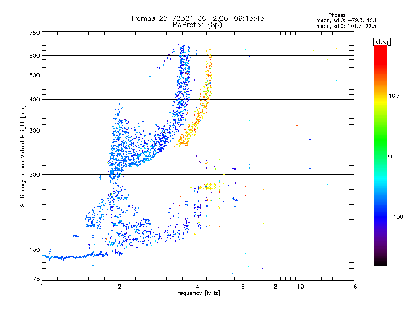Click the green zero region of colorbar
Image resolution: width=416 pixels, height=312 pixels.
(381, 156)
